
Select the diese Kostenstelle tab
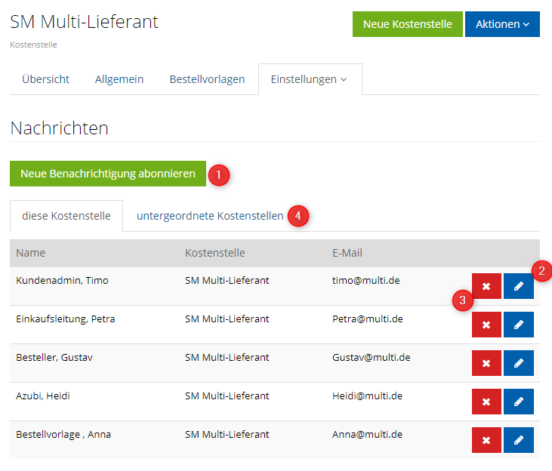pyautogui.click(x=66, y=216)
